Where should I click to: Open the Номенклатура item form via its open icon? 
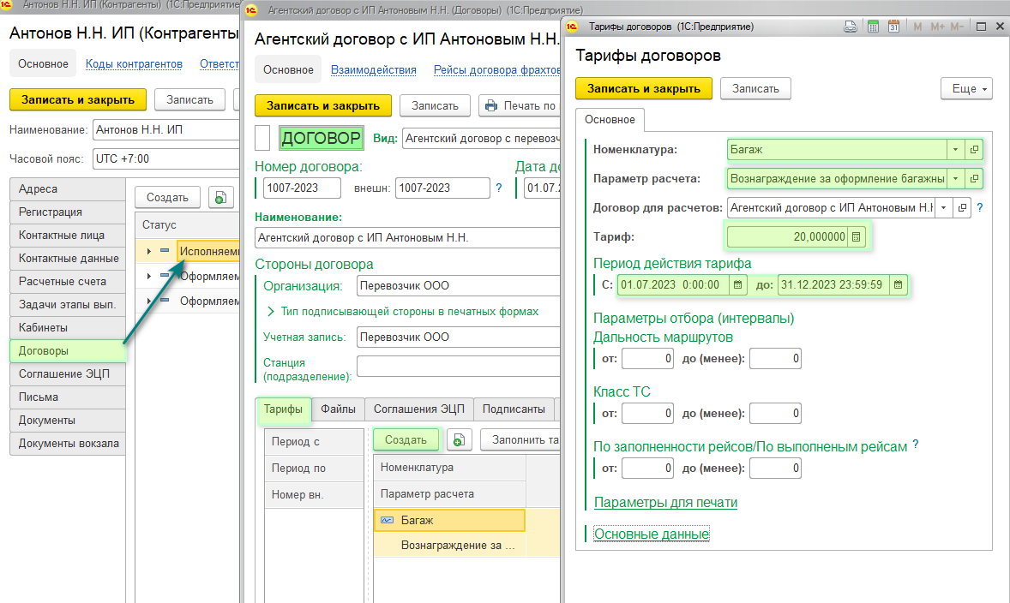(x=974, y=150)
